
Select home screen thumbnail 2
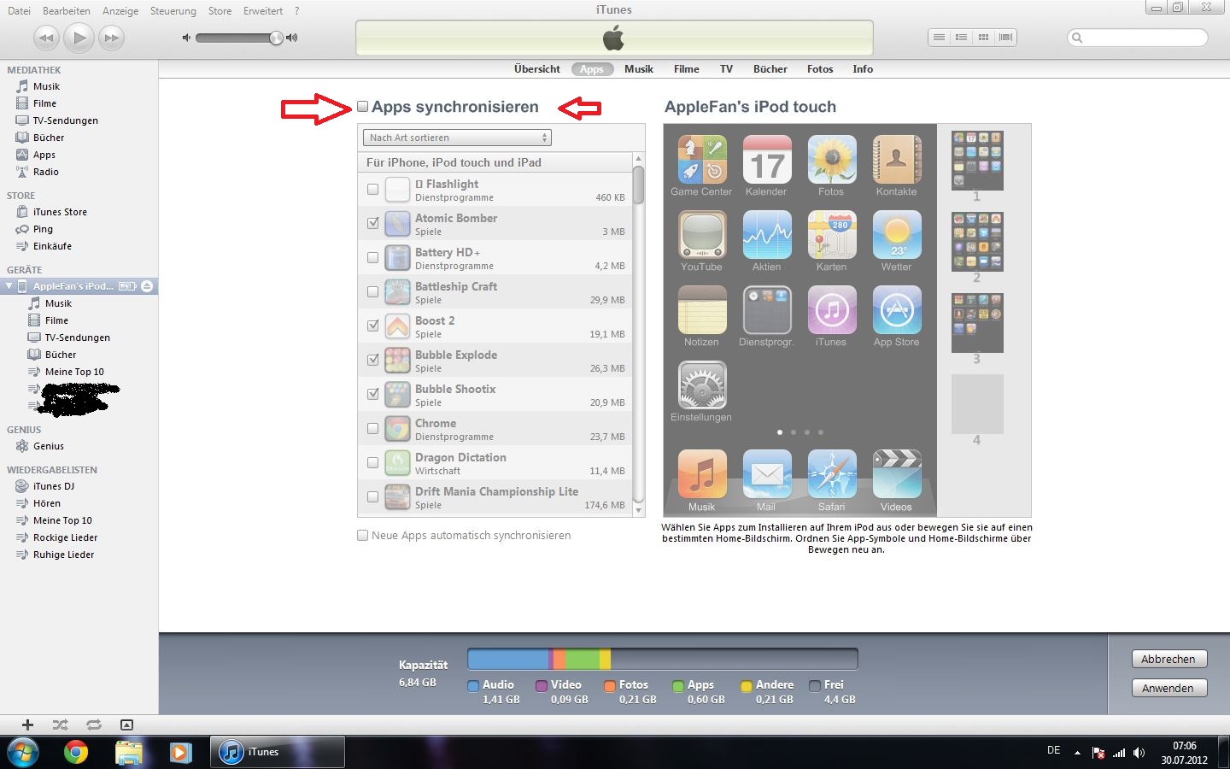pyautogui.click(x=977, y=242)
